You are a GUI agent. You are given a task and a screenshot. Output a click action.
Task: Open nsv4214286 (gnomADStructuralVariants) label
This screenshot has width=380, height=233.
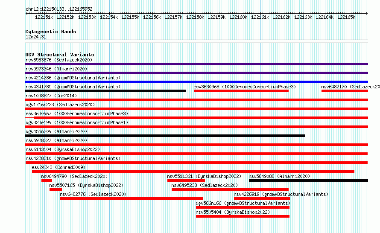coord(73,78)
